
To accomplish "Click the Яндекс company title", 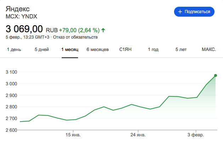I will [x=17, y=9].
